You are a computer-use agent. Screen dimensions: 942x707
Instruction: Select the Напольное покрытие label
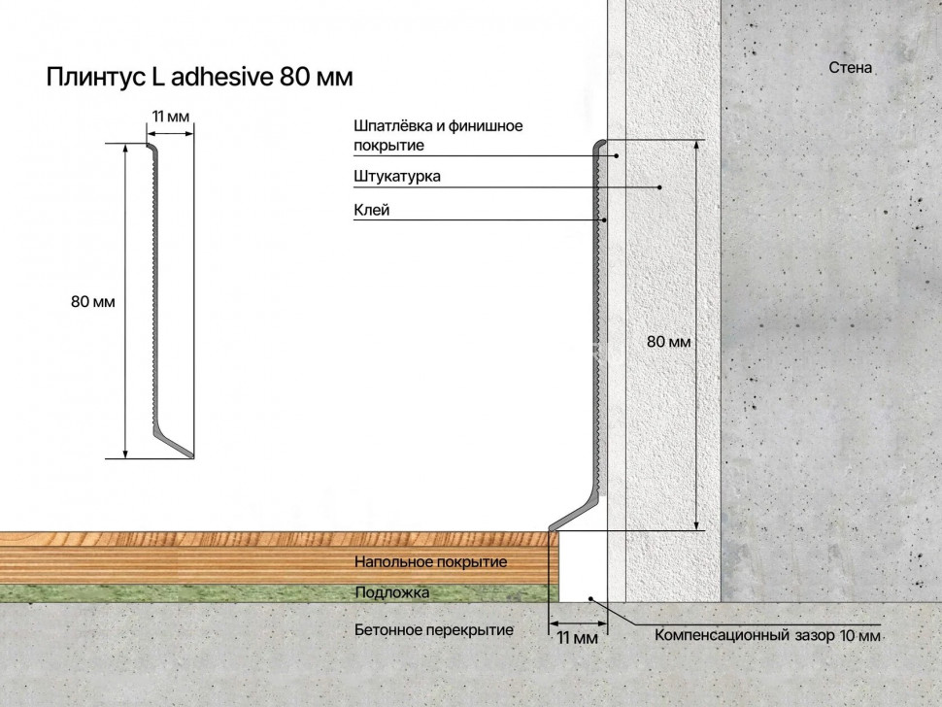431,561
